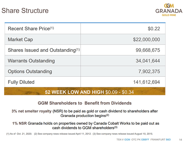Click the 52 Week Low and High banner
Image resolution: width=185 pixels, height=142 pixels.
click(x=85, y=91)
